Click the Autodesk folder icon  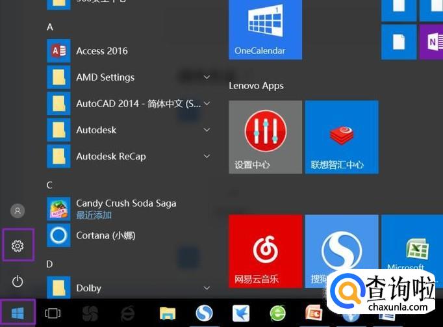coord(58,130)
